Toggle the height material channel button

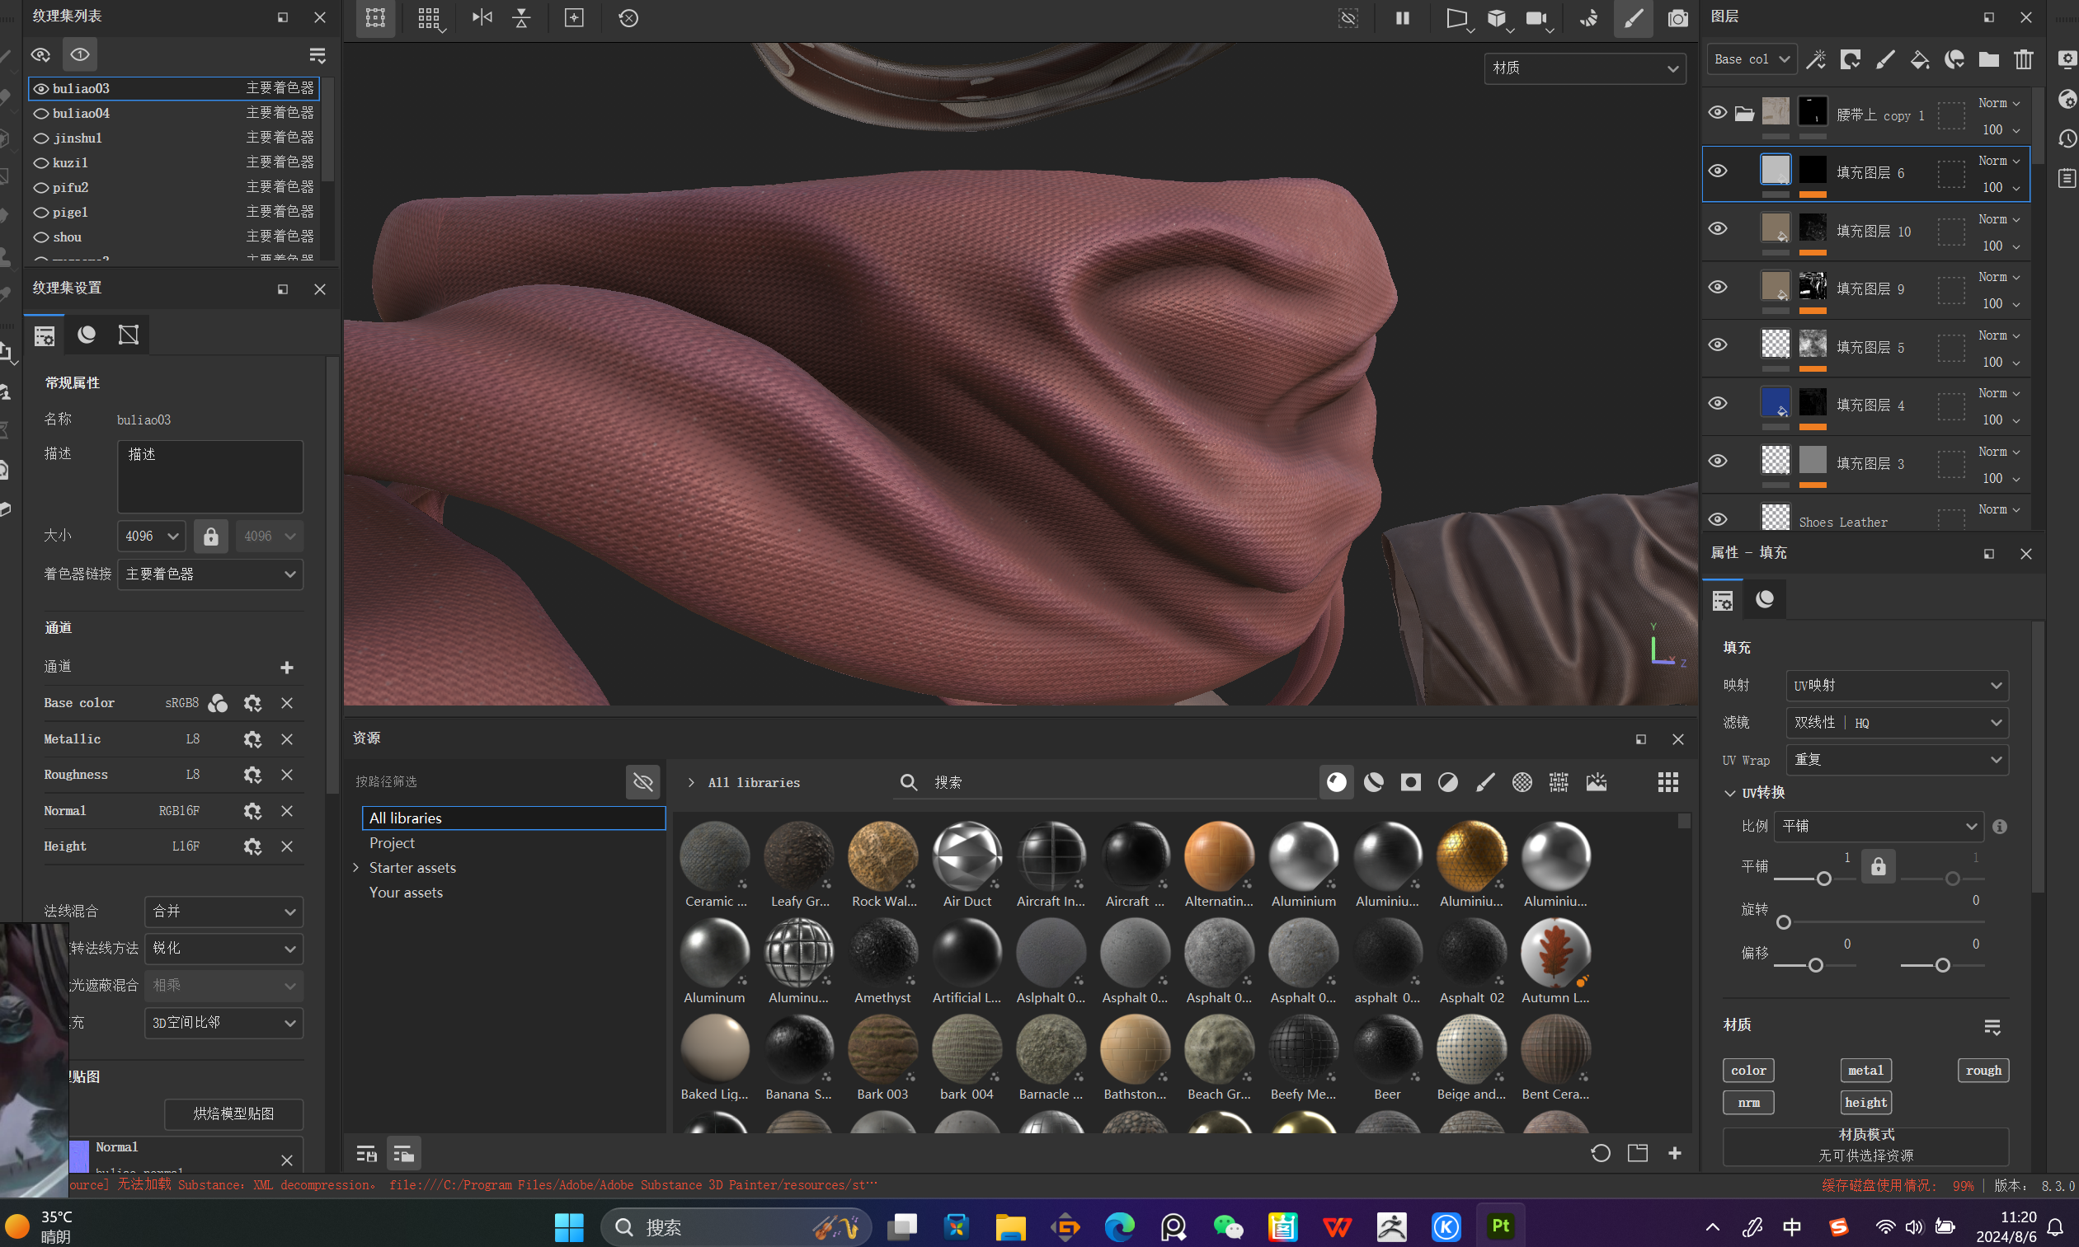click(x=1865, y=1102)
